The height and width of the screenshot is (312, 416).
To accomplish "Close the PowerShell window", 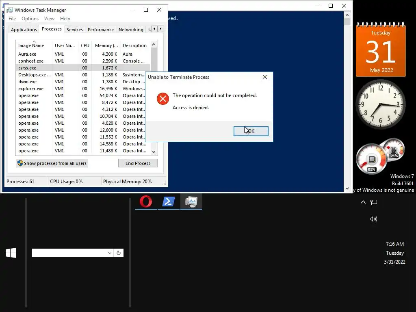I will point(344,6).
